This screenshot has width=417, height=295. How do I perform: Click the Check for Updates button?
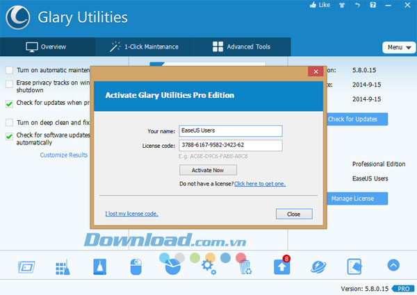357,119
